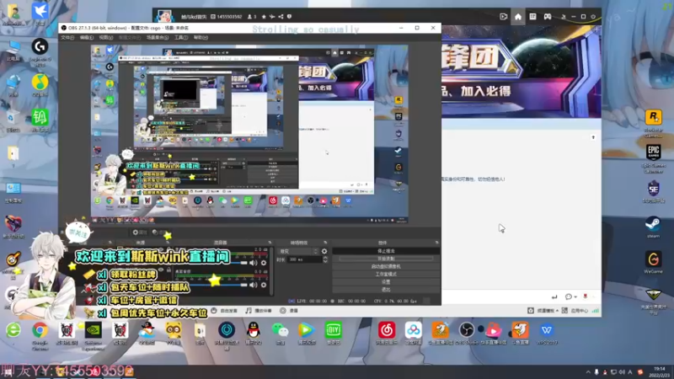Pop out the scene transitions dock panel

325,243
